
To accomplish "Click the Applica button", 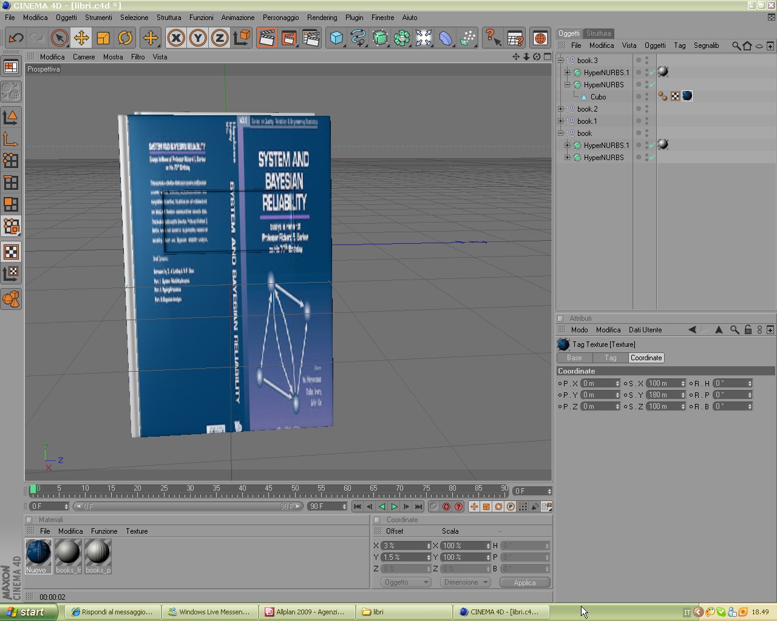I will coord(525,582).
